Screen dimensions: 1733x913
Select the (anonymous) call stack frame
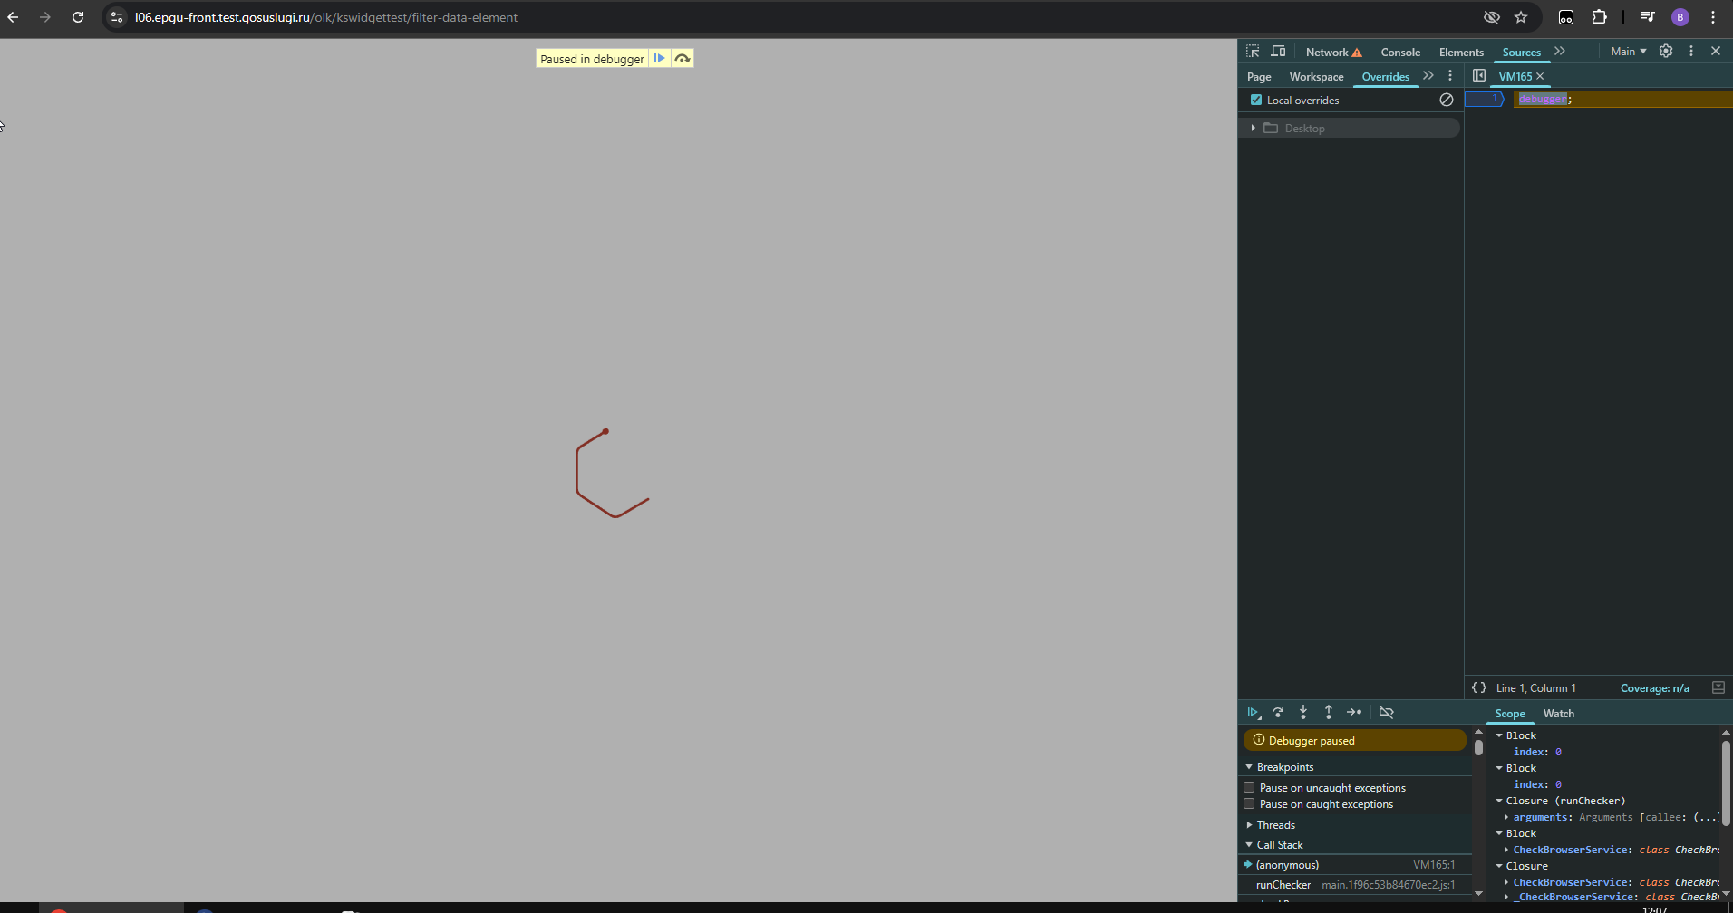coord(1357,865)
